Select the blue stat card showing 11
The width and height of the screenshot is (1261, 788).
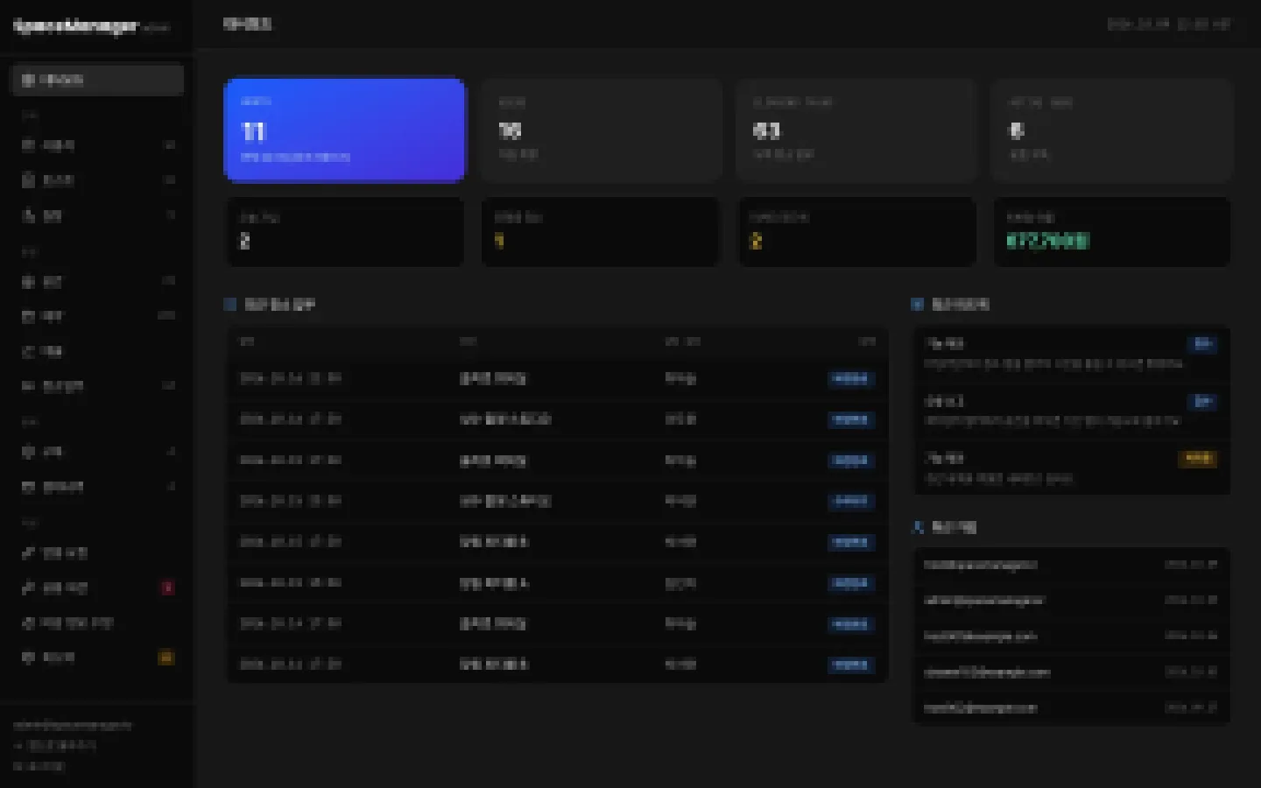(x=345, y=130)
